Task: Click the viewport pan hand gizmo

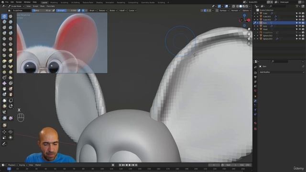Action: point(249,34)
